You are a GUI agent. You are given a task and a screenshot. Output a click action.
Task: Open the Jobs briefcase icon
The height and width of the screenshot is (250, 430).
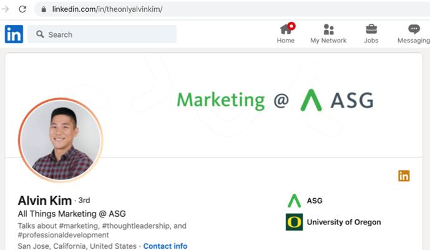point(371,34)
